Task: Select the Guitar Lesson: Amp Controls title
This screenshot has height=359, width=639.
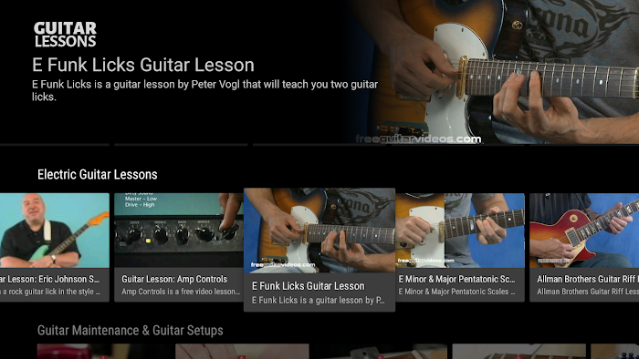Action: coord(174,280)
